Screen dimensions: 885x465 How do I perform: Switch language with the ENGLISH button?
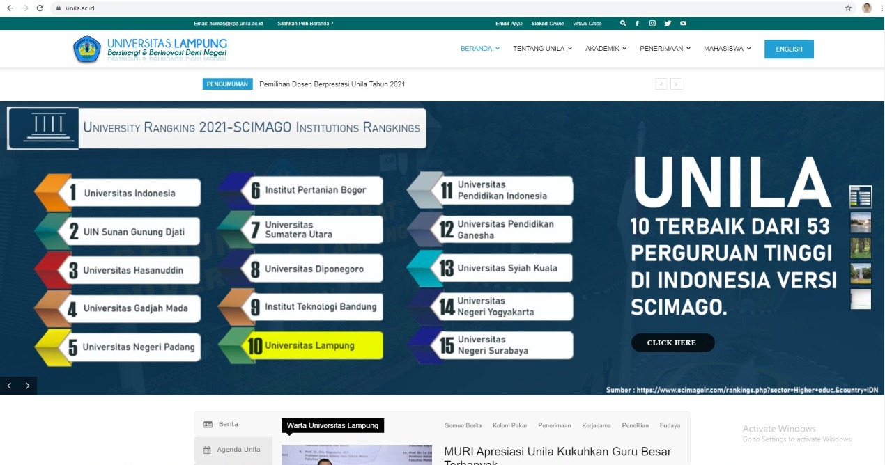click(789, 49)
